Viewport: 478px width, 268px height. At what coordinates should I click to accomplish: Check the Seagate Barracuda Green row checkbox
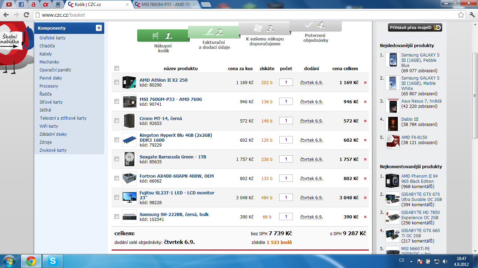117,159
